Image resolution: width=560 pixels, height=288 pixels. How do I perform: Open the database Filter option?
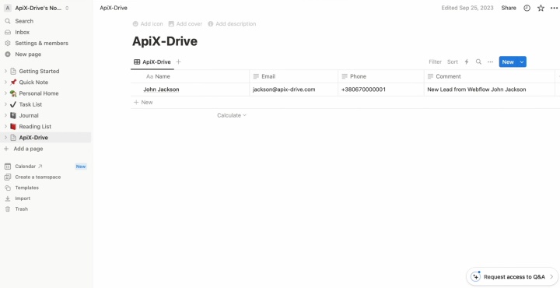[435, 61]
